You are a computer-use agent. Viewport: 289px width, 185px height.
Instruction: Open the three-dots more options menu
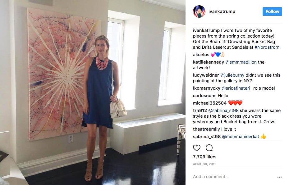click(x=279, y=177)
